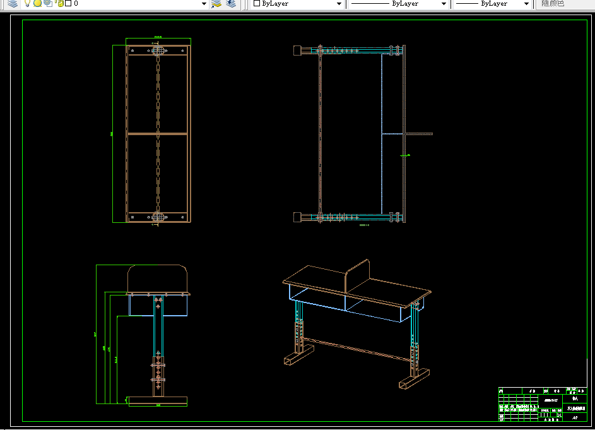Expand the layer list dropdown arrow
Screen dimensions: 595x430
pos(204,4)
